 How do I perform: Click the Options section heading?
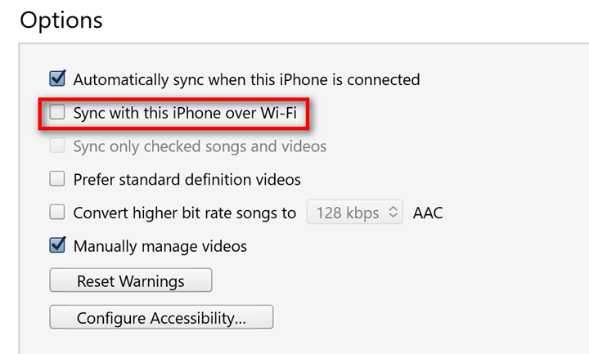click(61, 20)
